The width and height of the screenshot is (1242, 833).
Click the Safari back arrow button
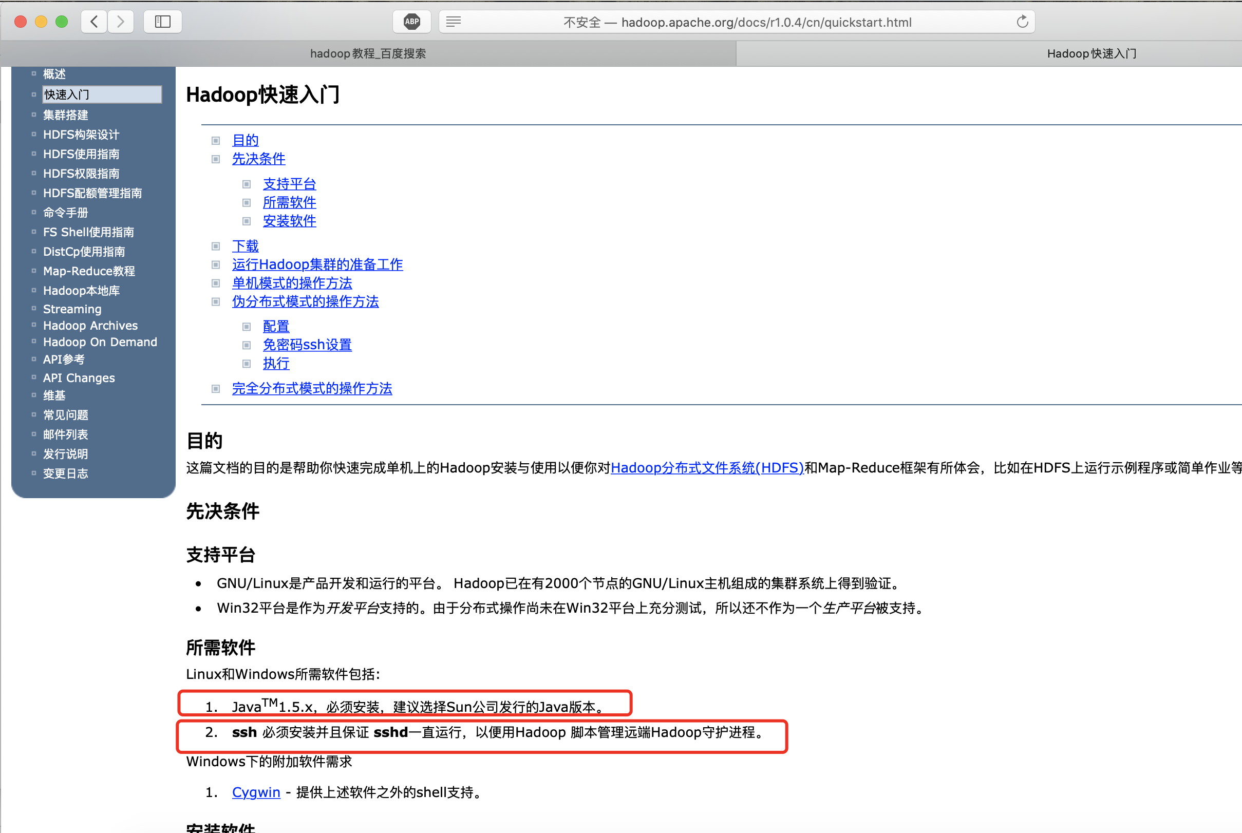(x=95, y=22)
